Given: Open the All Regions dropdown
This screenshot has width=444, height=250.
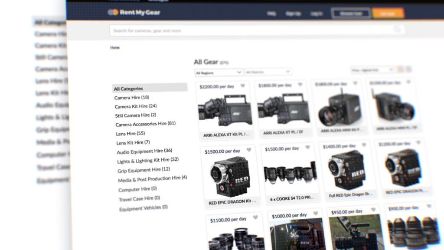Looking at the screenshot, I should [219, 73].
